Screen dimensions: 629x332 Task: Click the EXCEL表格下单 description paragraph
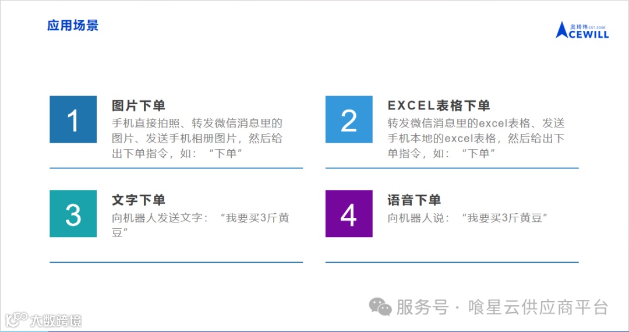(476, 138)
